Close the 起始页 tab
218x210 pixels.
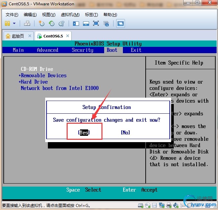pyautogui.click(x=29, y=36)
